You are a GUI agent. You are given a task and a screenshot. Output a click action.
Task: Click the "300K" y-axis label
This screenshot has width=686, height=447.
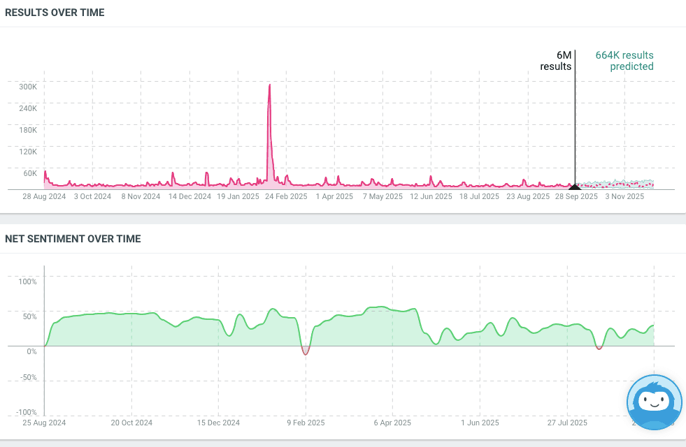tap(28, 87)
